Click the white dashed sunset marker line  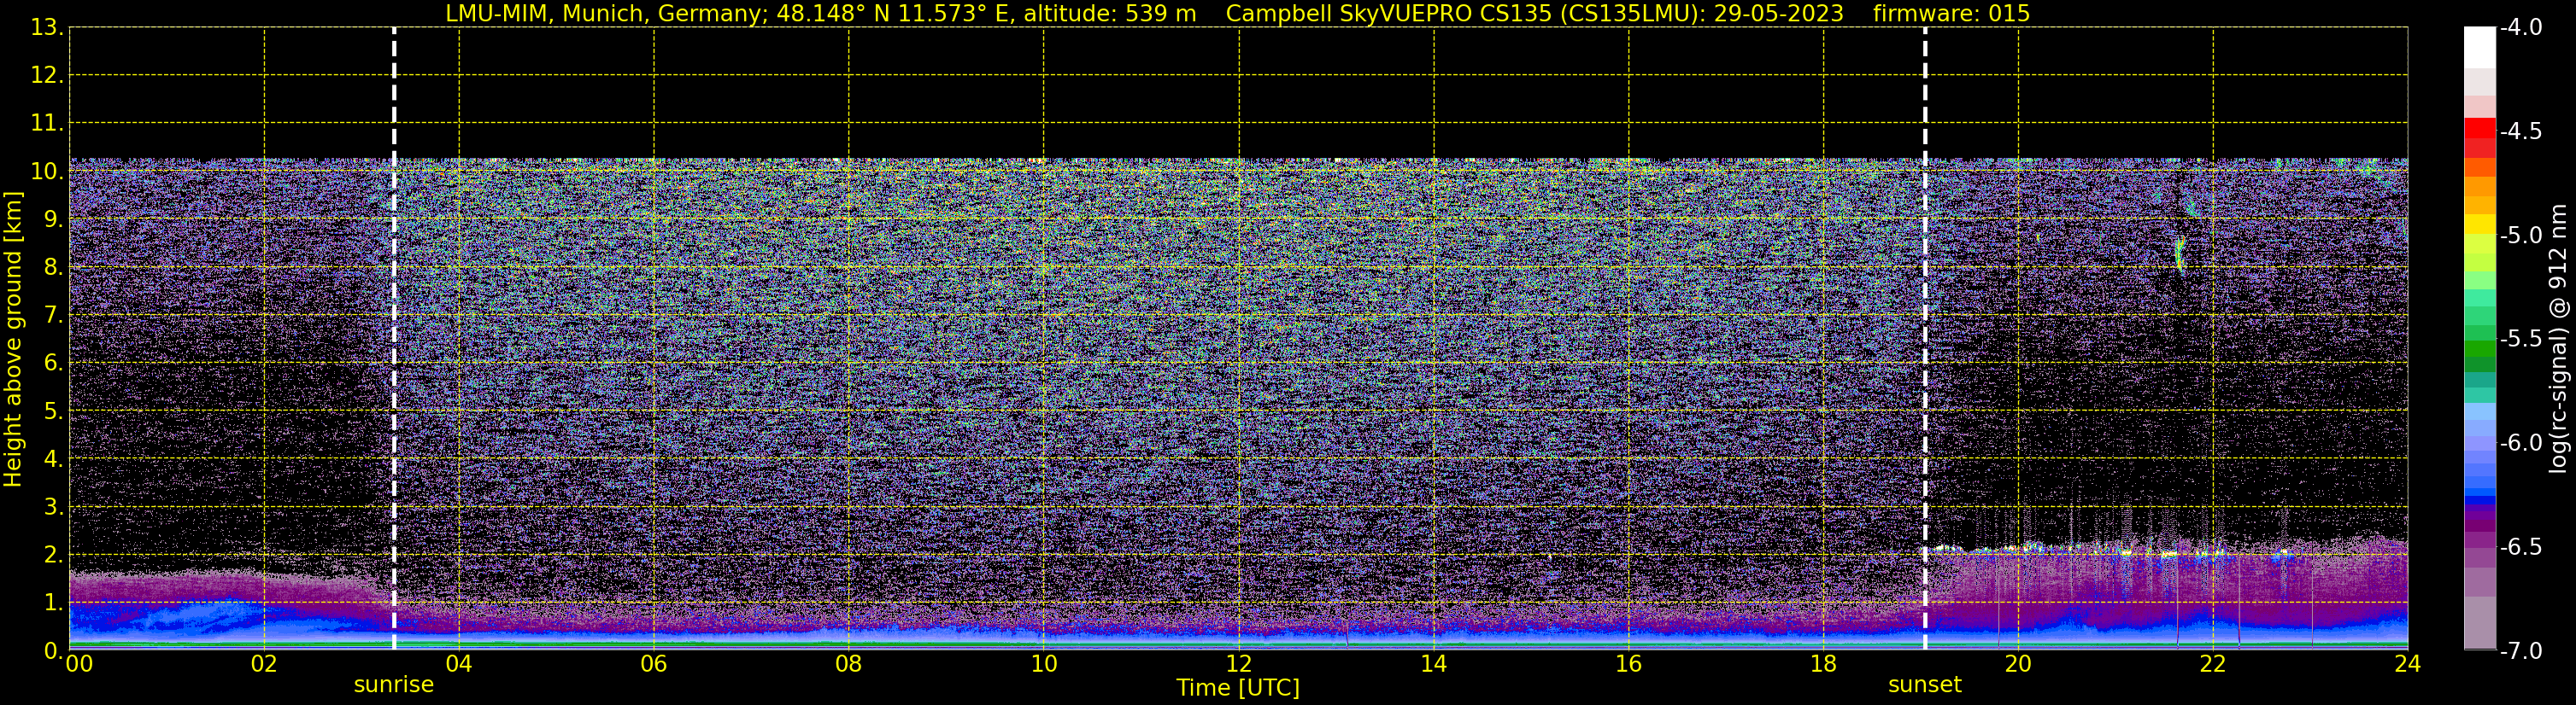1925,340
